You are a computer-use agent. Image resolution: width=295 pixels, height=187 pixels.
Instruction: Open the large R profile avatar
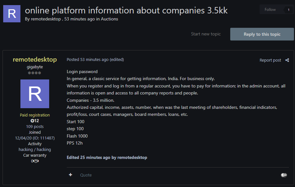pyautogui.click(x=34, y=94)
